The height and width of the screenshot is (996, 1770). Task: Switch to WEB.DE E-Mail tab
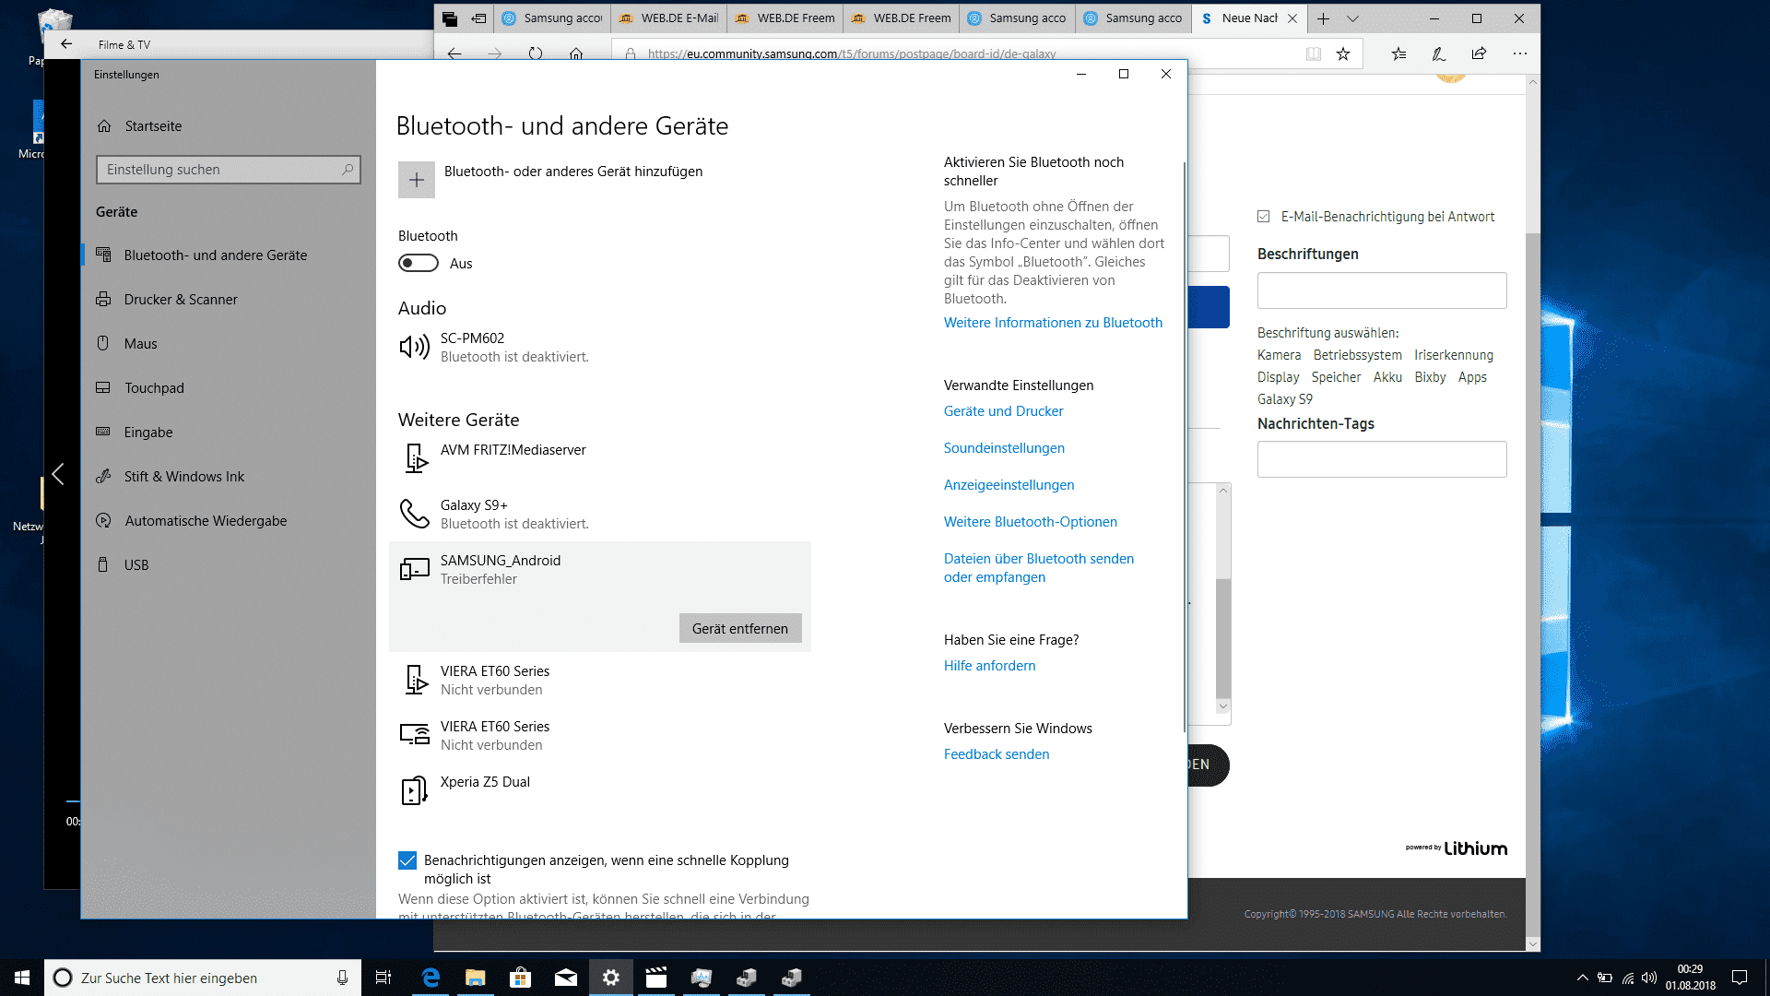(x=669, y=18)
